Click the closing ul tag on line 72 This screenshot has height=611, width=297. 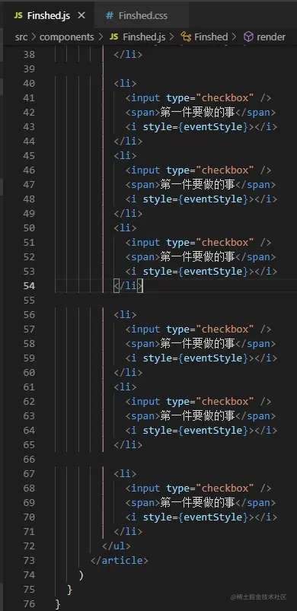pyautogui.click(x=117, y=546)
